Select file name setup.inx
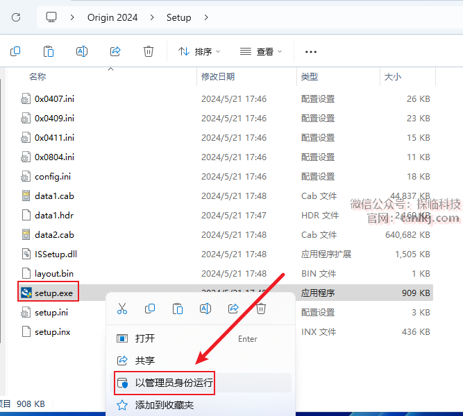Screen dimensions: 463x416 click(52, 331)
